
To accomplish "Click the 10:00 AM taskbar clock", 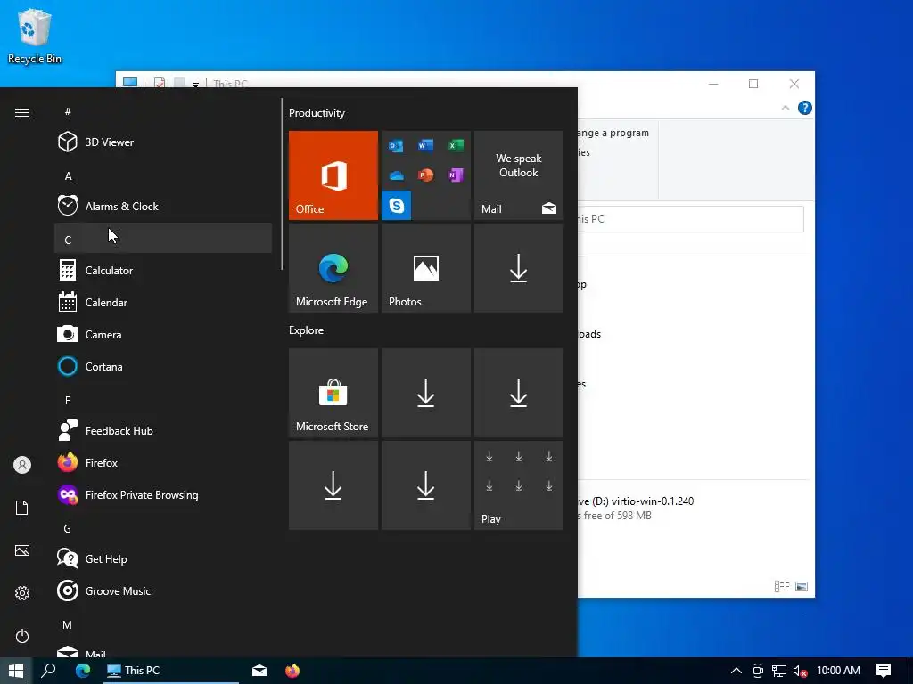I will tap(838, 671).
